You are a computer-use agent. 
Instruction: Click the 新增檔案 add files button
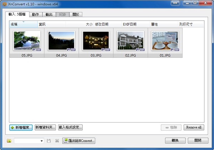[21, 128]
